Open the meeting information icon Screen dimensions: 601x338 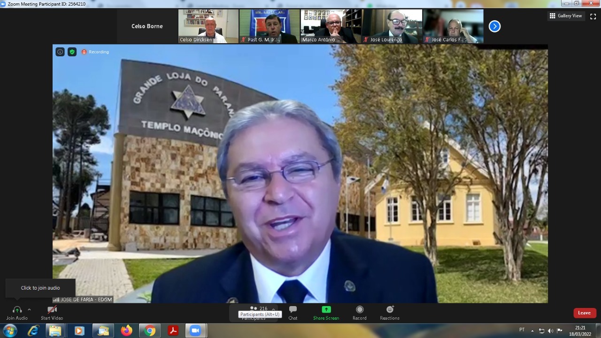[x=60, y=52]
